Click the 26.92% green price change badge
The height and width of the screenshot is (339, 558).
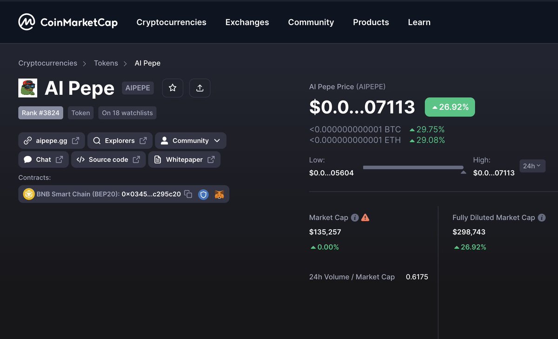[x=450, y=107]
